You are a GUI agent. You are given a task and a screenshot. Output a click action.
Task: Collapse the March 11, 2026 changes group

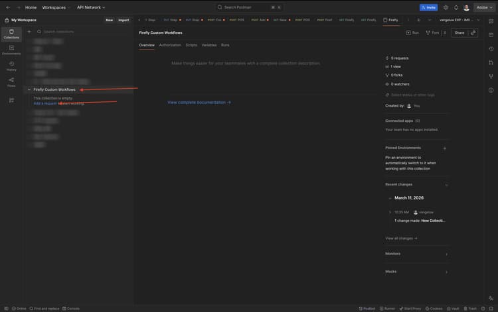click(390, 198)
